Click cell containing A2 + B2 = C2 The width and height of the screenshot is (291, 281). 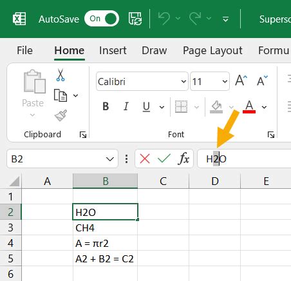click(x=105, y=258)
